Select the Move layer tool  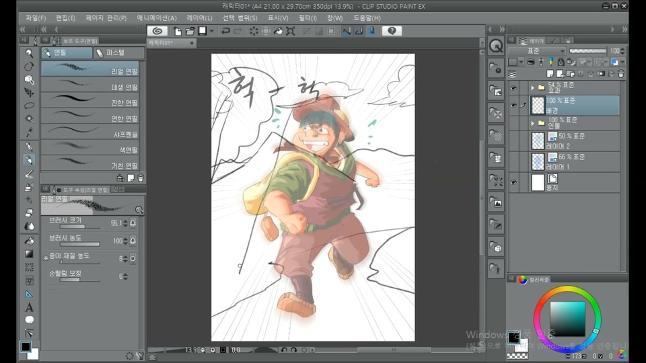[x=29, y=93]
